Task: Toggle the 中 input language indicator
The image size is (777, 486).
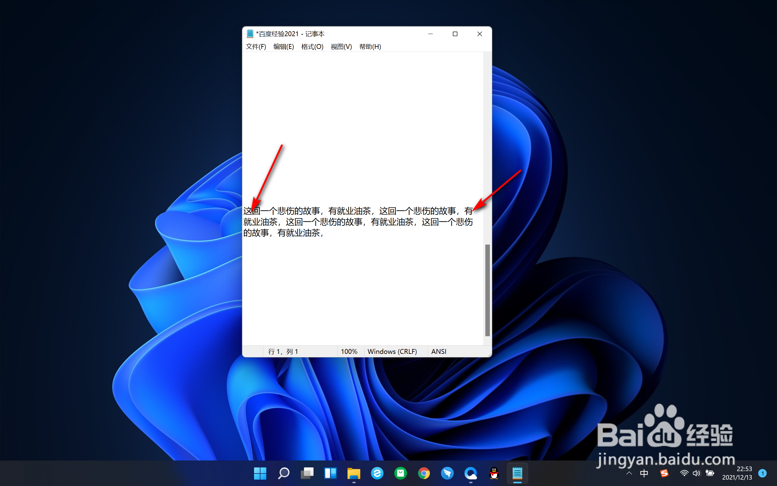Action: pos(644,473)
